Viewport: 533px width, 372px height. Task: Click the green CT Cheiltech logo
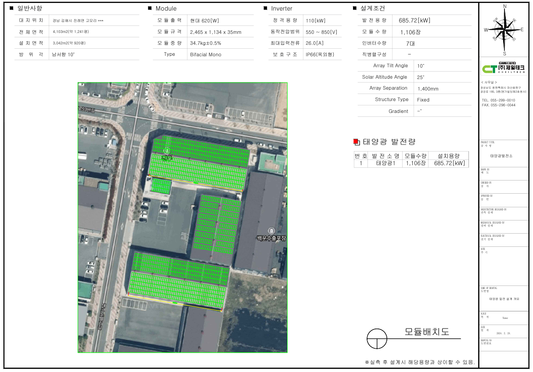pyautogui.click(x=489, y=69)
